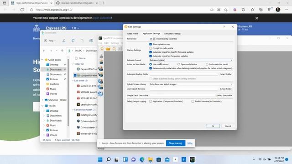Collapse Earlier this month file group
The image size is (292, 164).
[x=73, y=110]
